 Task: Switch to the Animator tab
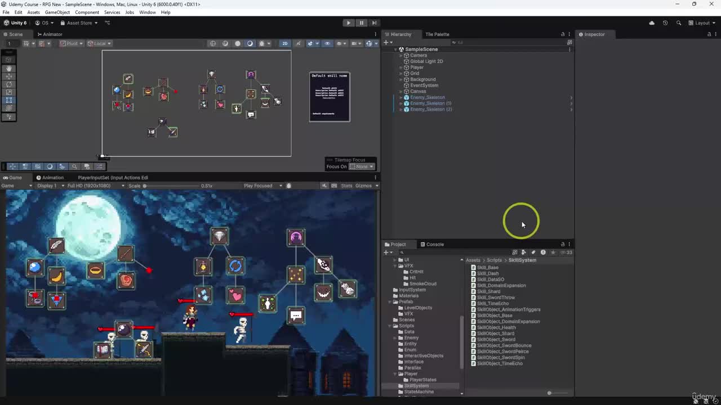coord(49,34)
